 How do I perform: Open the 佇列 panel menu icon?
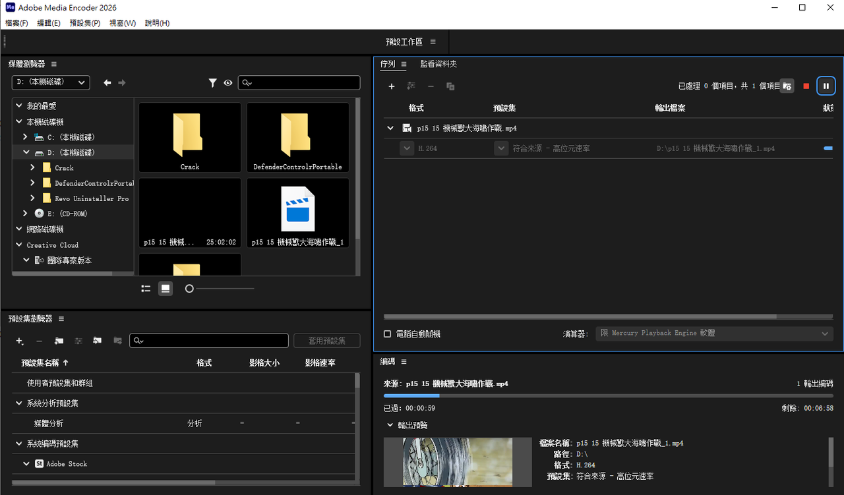404,64
